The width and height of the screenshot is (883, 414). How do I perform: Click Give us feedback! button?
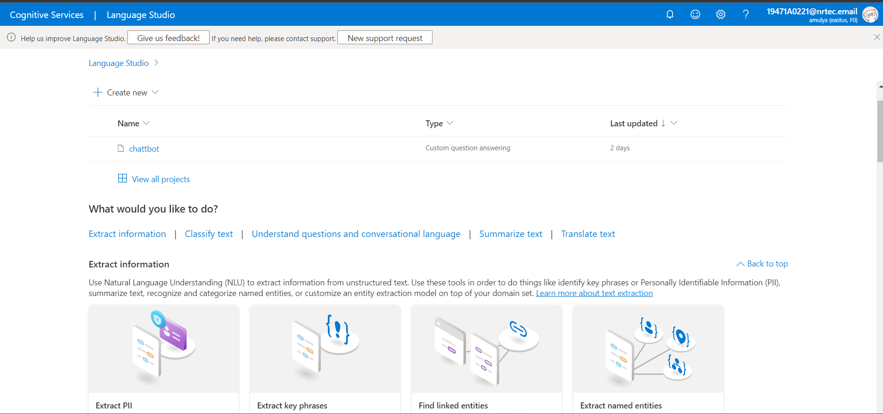pyautogui.click(x=168, y=38)
